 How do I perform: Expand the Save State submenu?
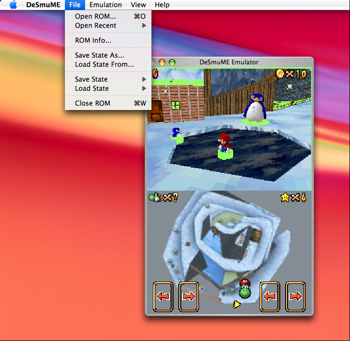point(108,79)
